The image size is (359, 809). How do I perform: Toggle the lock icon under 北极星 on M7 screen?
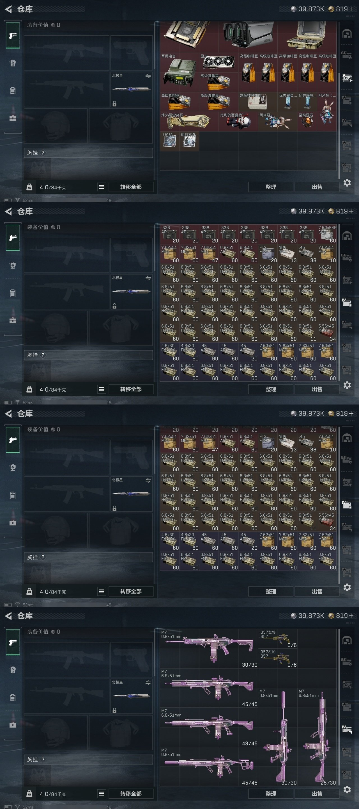click(114, 710)
